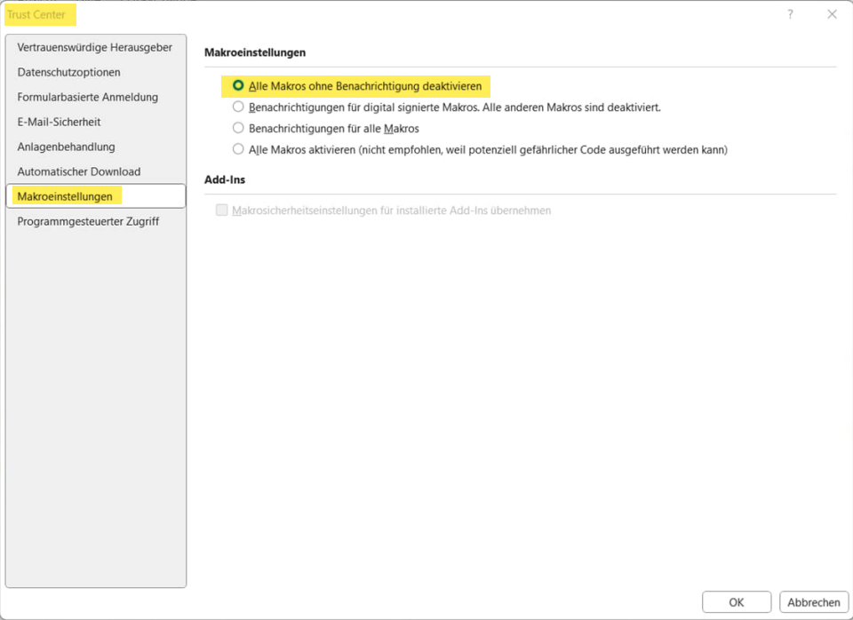Open the Programmgesteuerter Zugriff section
The image size is (853, 620).
88,221
